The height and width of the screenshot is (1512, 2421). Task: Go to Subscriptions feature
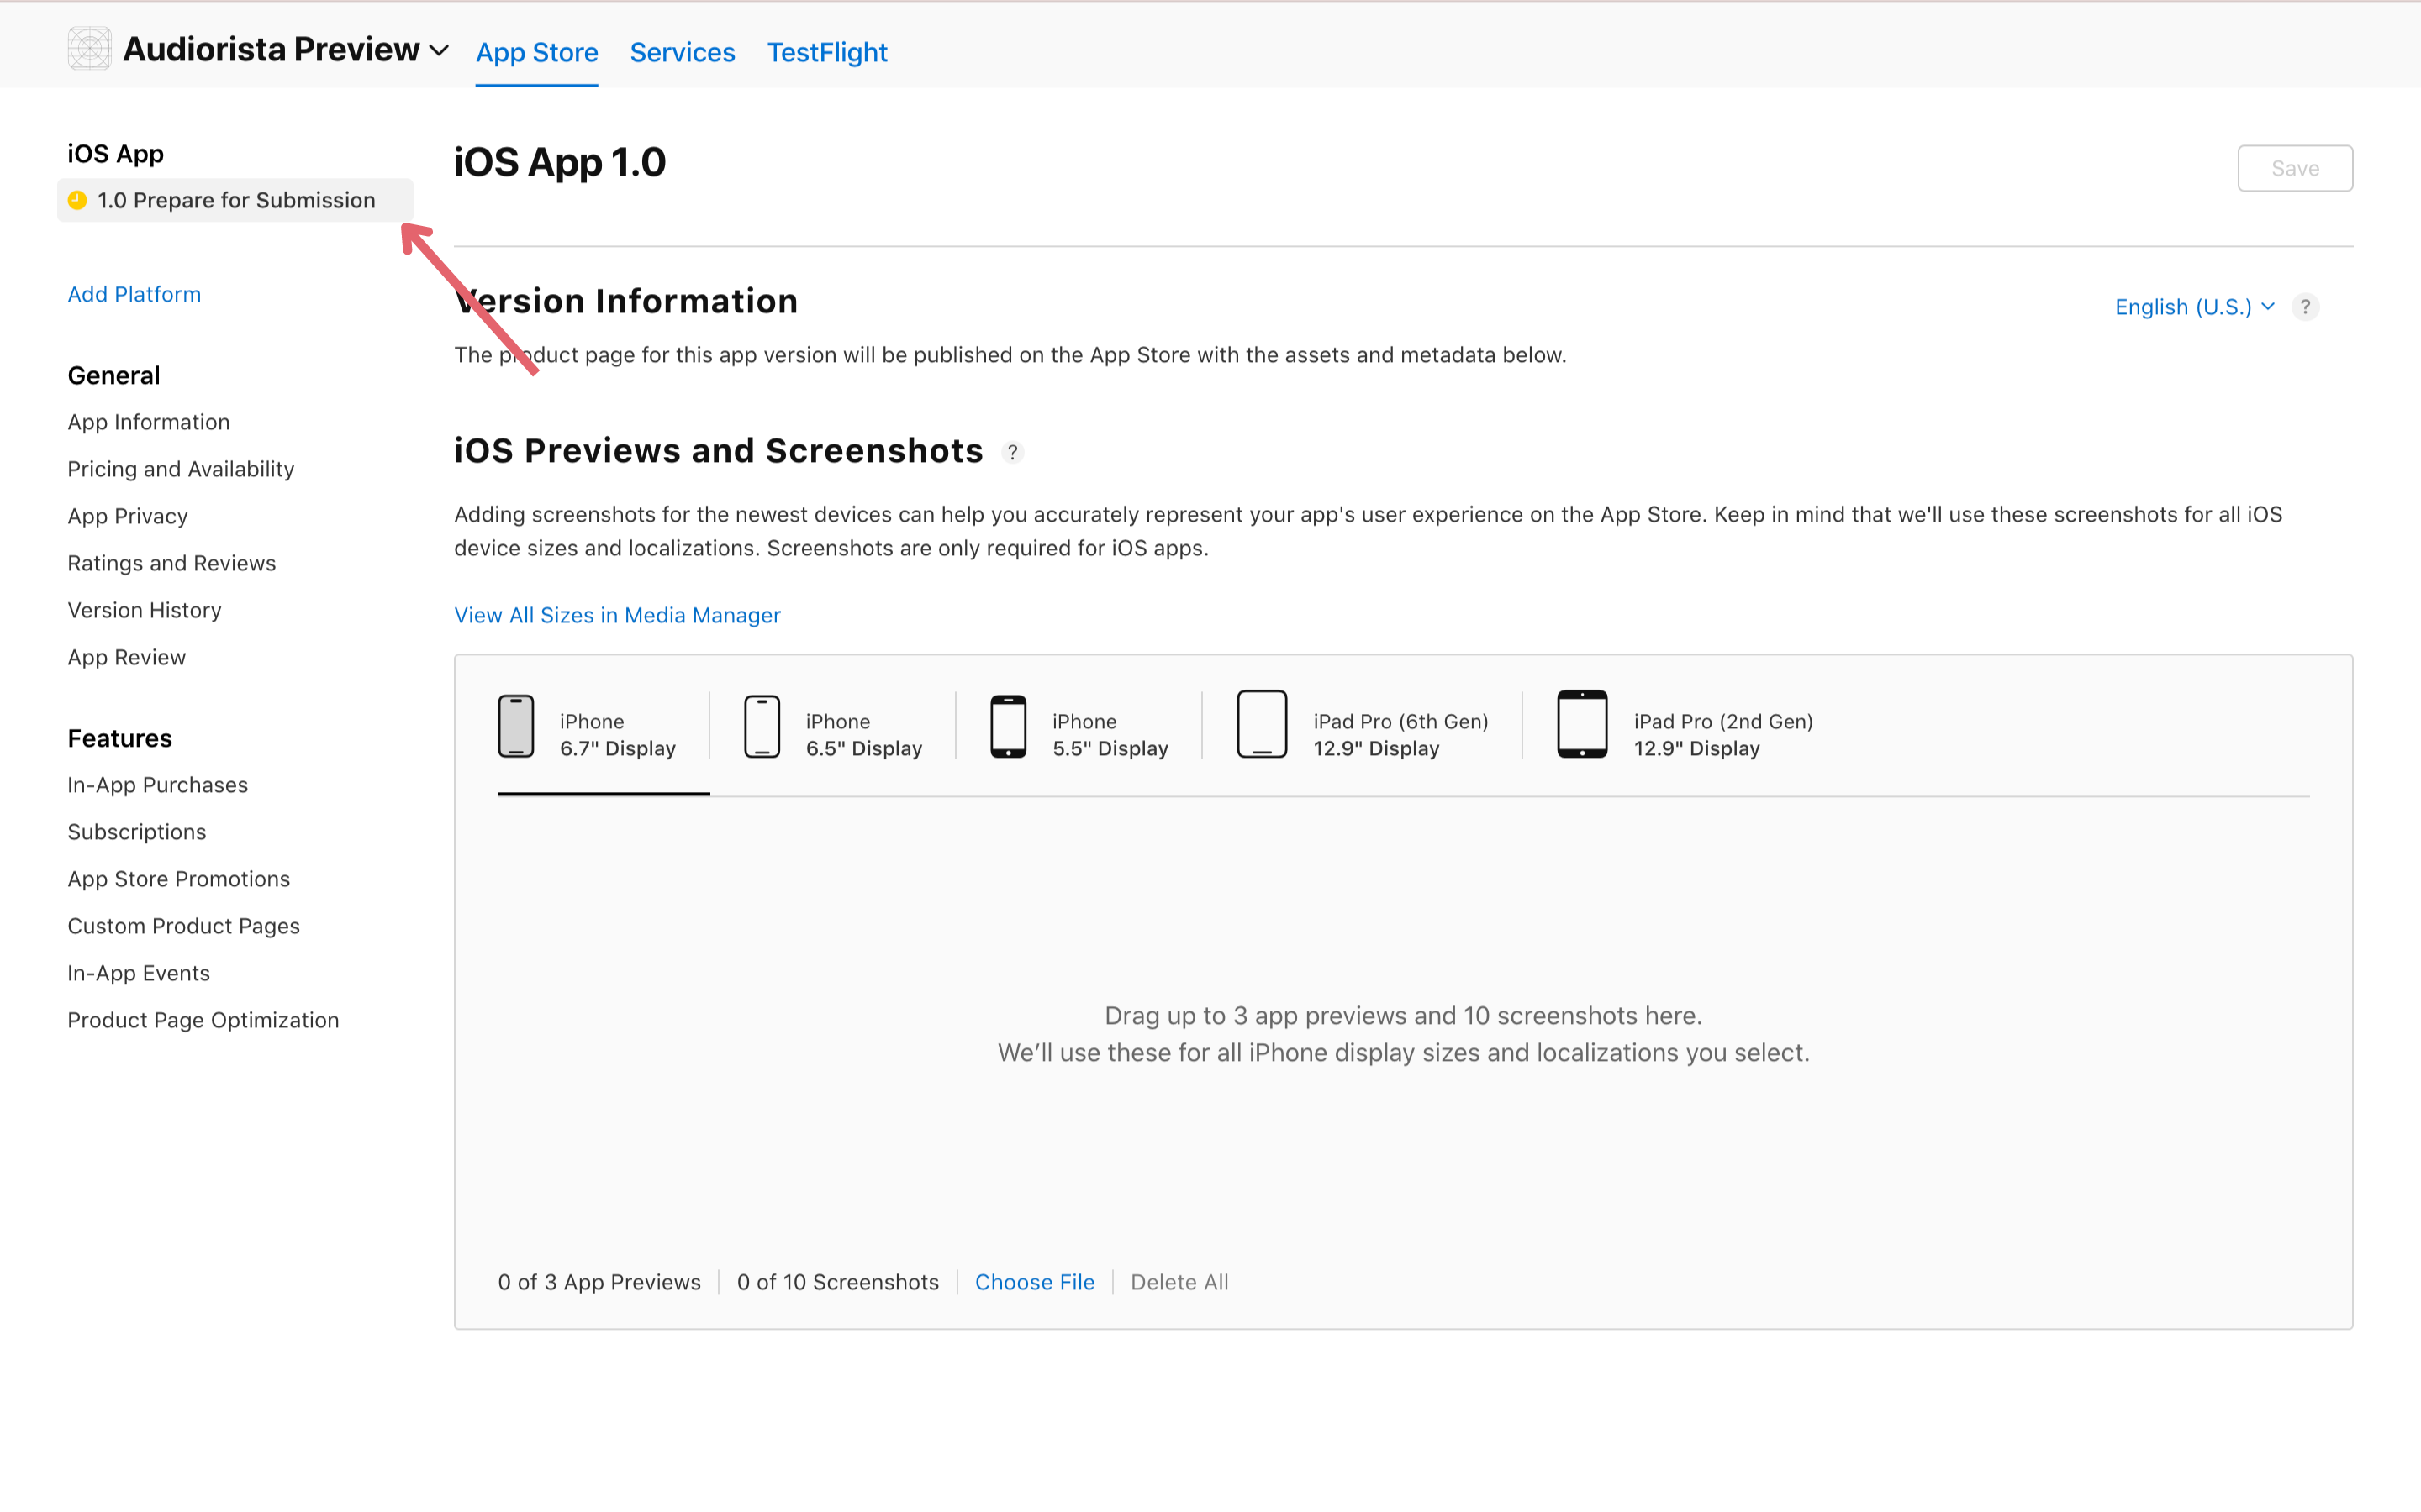(137, 832)
